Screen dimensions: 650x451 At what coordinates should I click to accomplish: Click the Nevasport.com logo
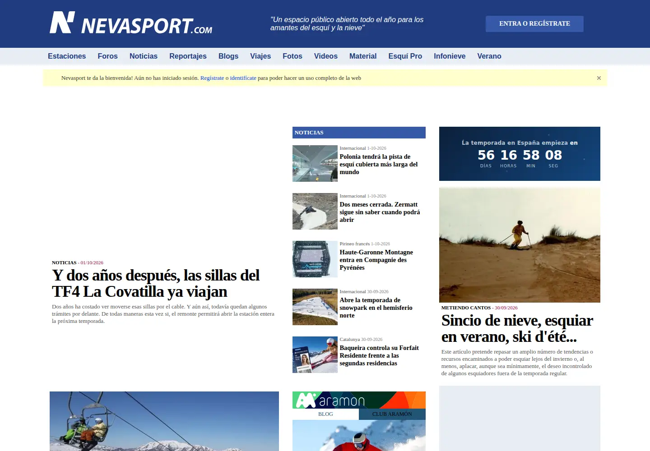pos(131,23)
